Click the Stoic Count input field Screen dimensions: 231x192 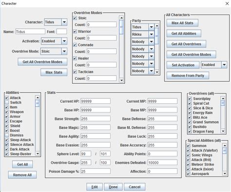coord(102,25)
